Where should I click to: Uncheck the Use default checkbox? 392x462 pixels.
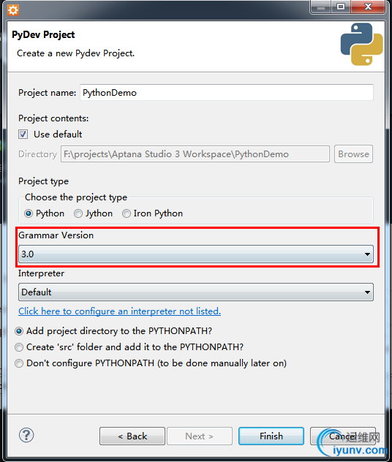click(x=23, y=135)
